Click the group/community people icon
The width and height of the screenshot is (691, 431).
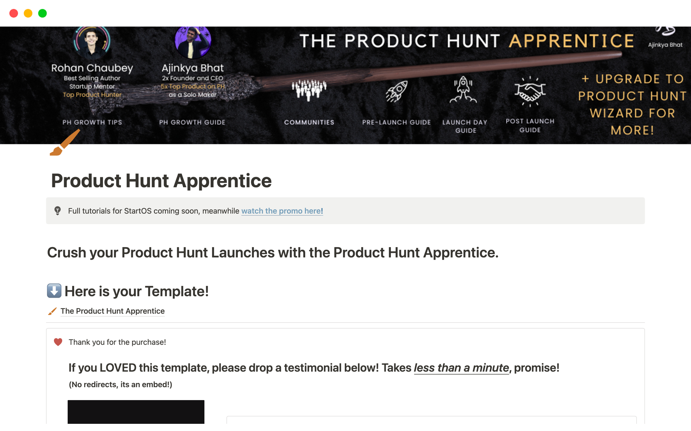(x=308, y=91)
